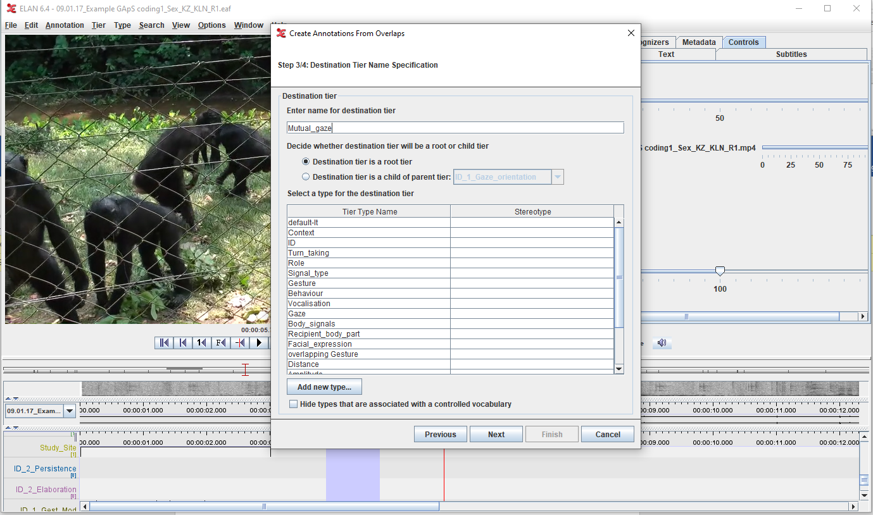Step one pixel back in playback controls

[240, 343]
